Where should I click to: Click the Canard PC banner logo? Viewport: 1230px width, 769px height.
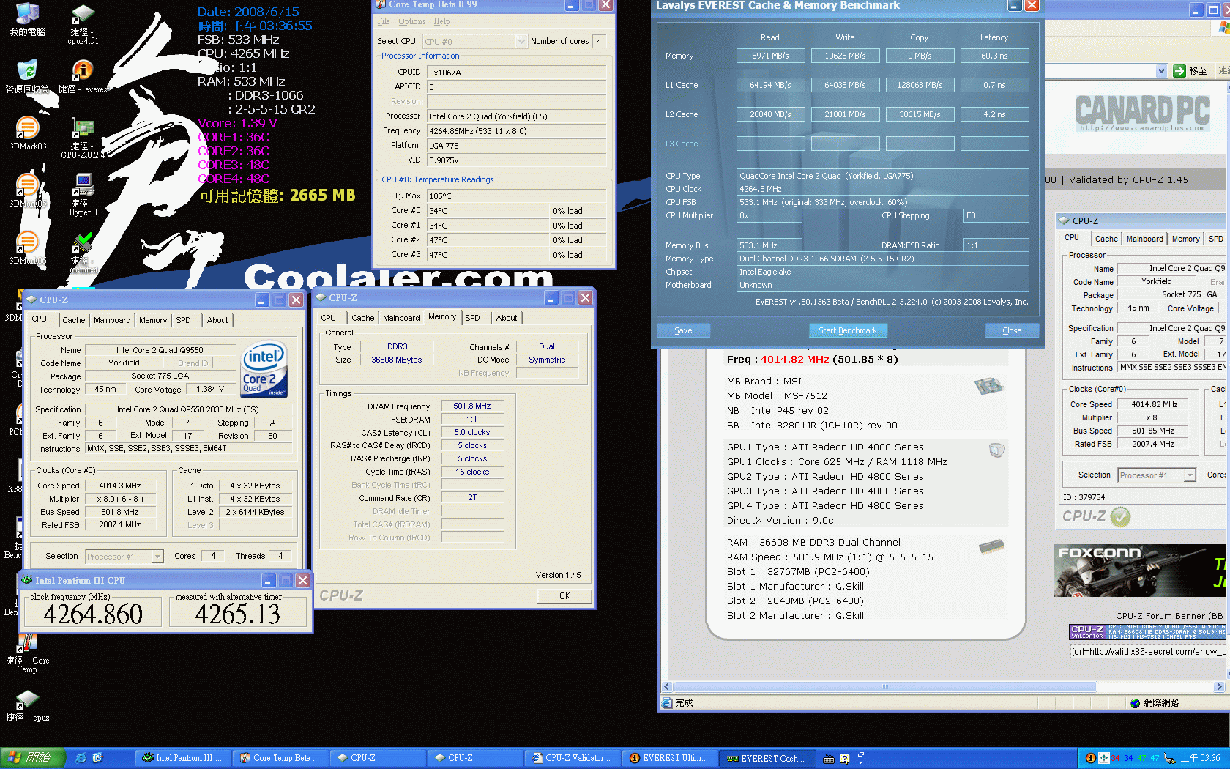pyautogui.click(x=1142, y=114)
